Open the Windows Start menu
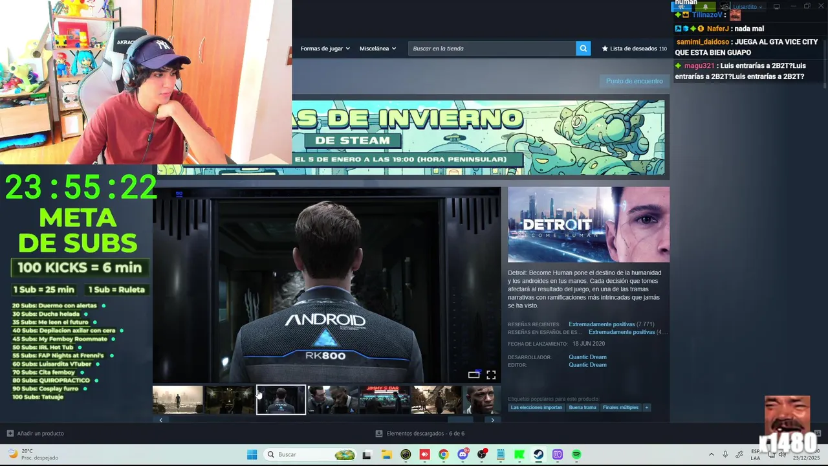 (x=252, y=454)
